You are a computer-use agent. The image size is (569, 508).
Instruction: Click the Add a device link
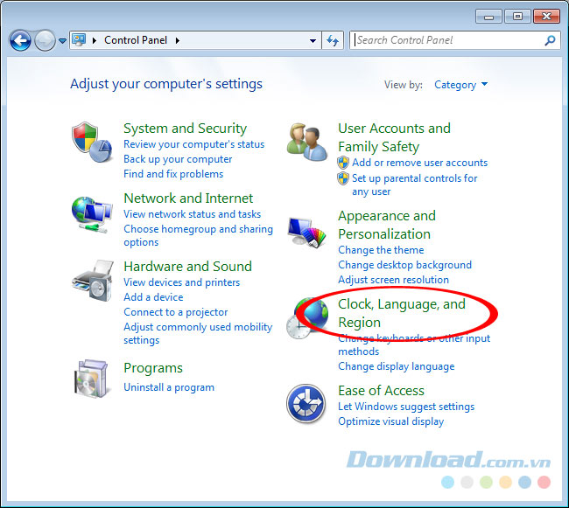(153, 297)
